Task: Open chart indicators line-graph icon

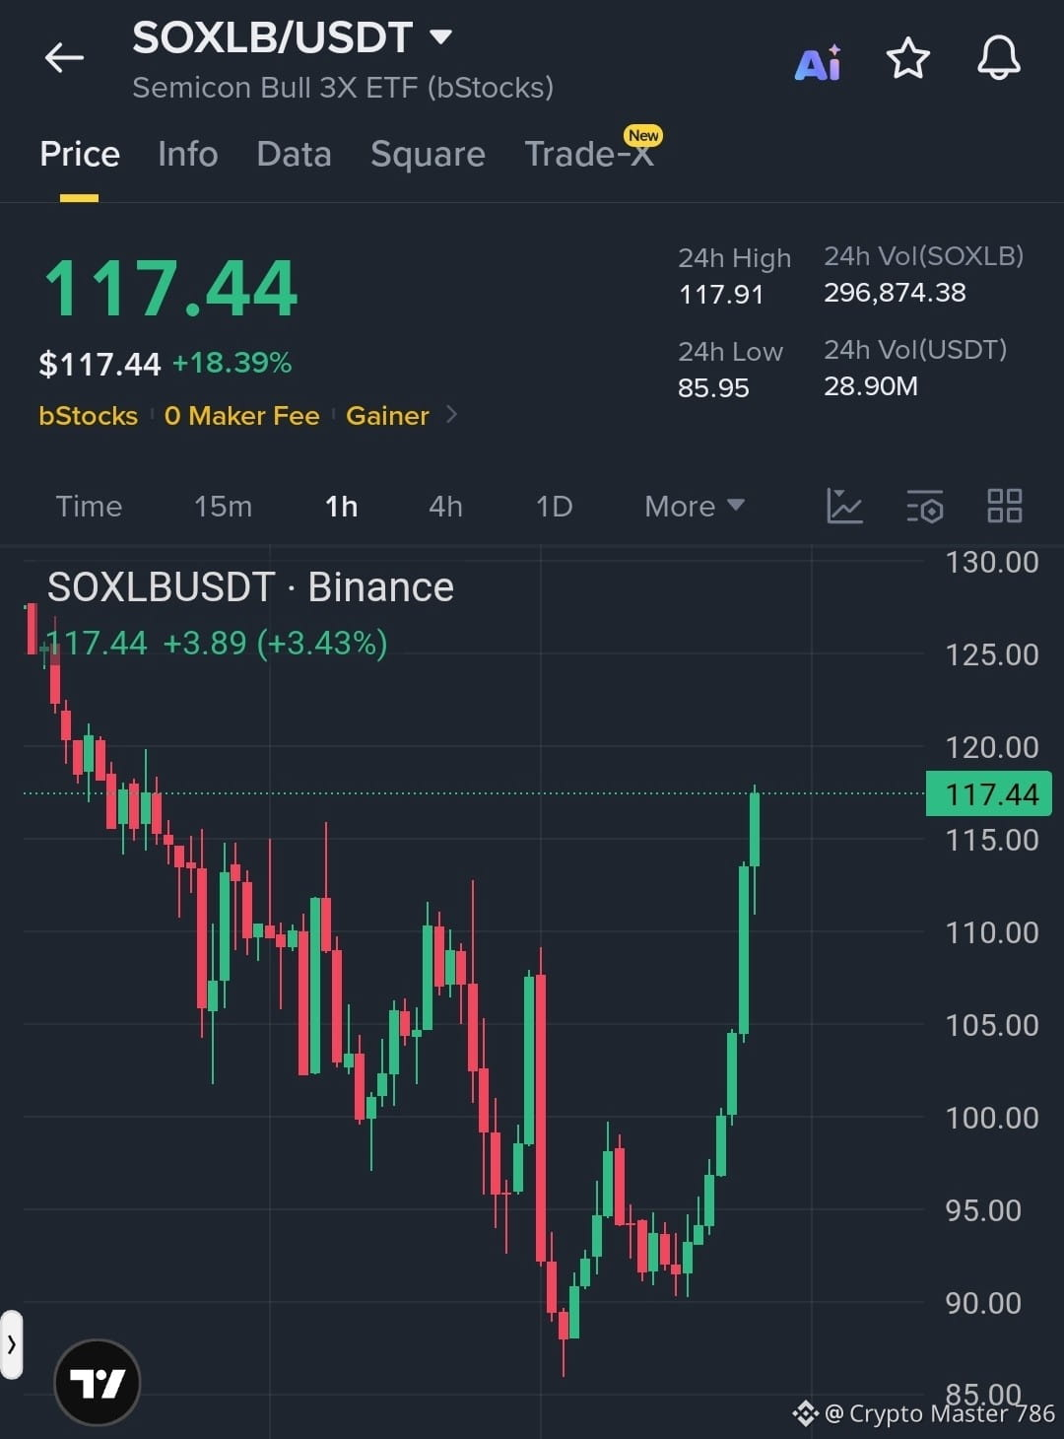Action: (844, 506)
